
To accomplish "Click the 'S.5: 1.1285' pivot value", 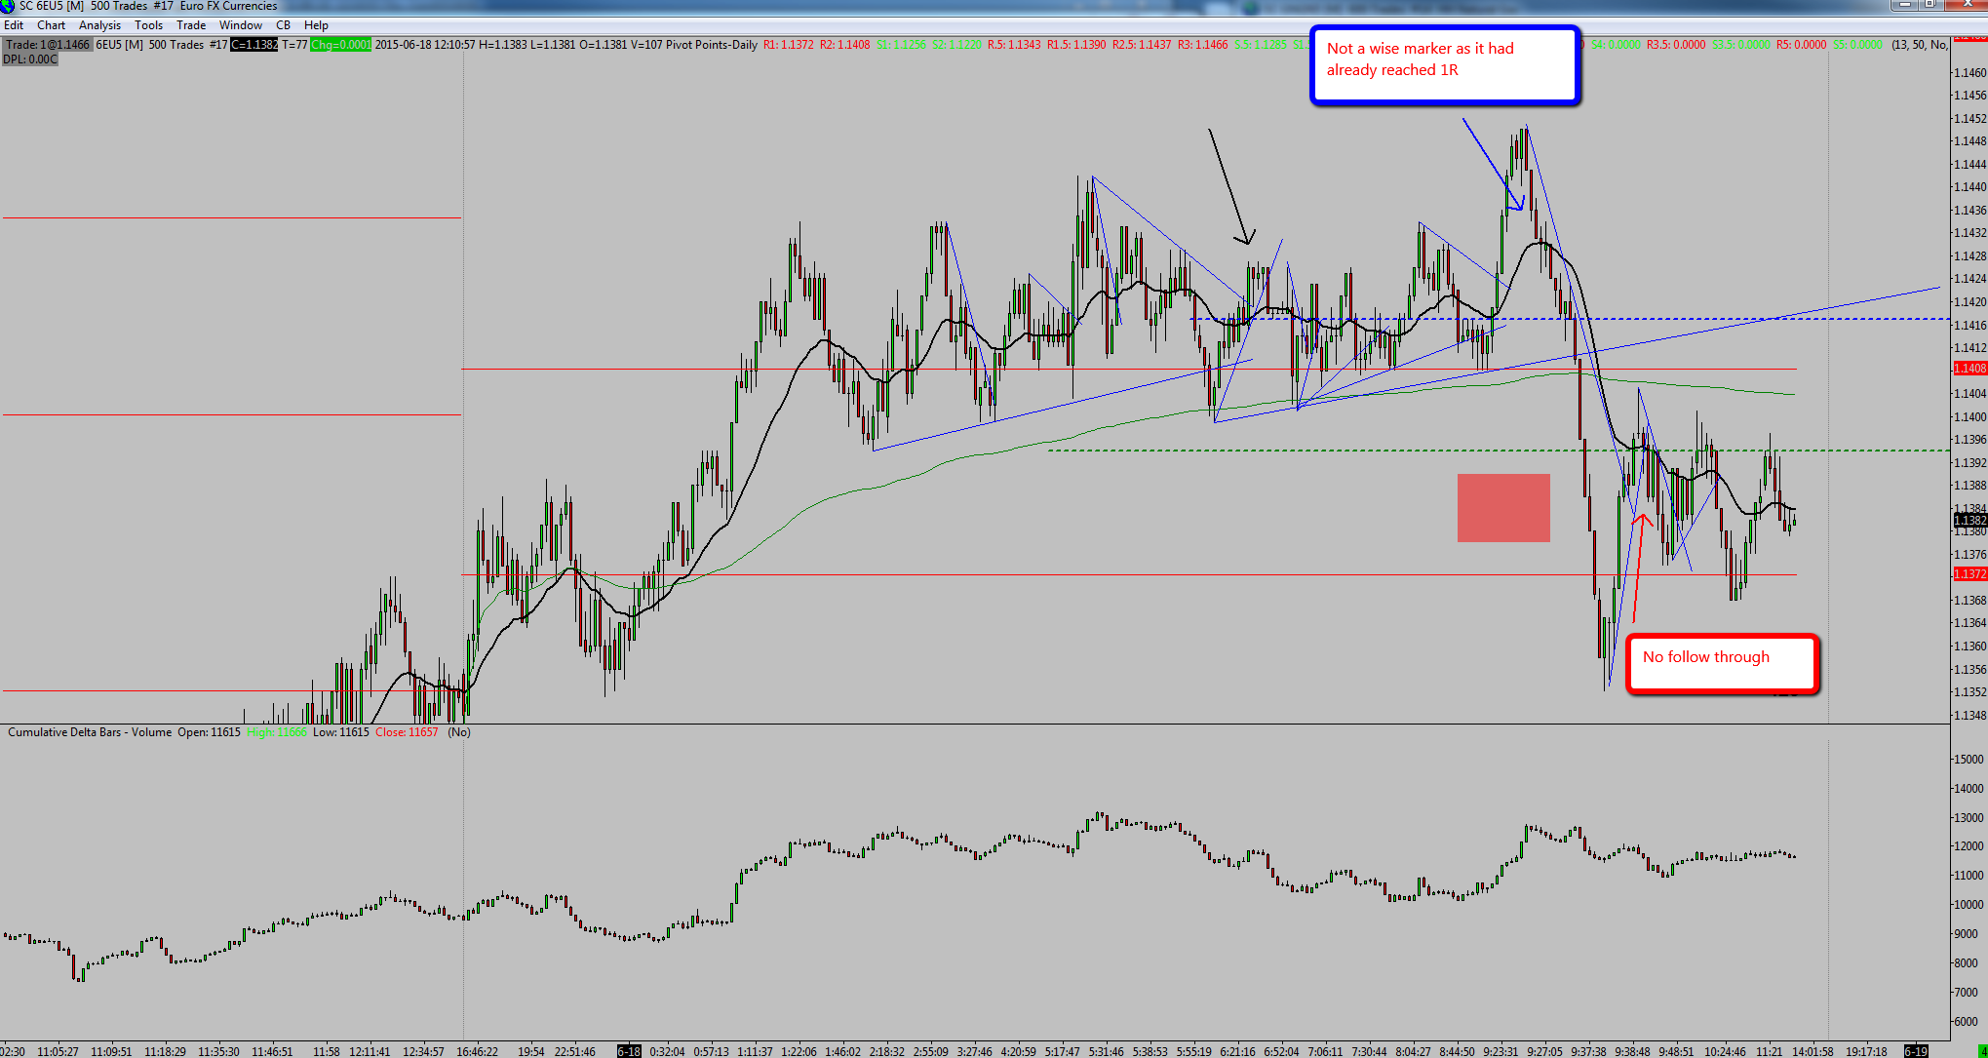I will point(1261,45).
